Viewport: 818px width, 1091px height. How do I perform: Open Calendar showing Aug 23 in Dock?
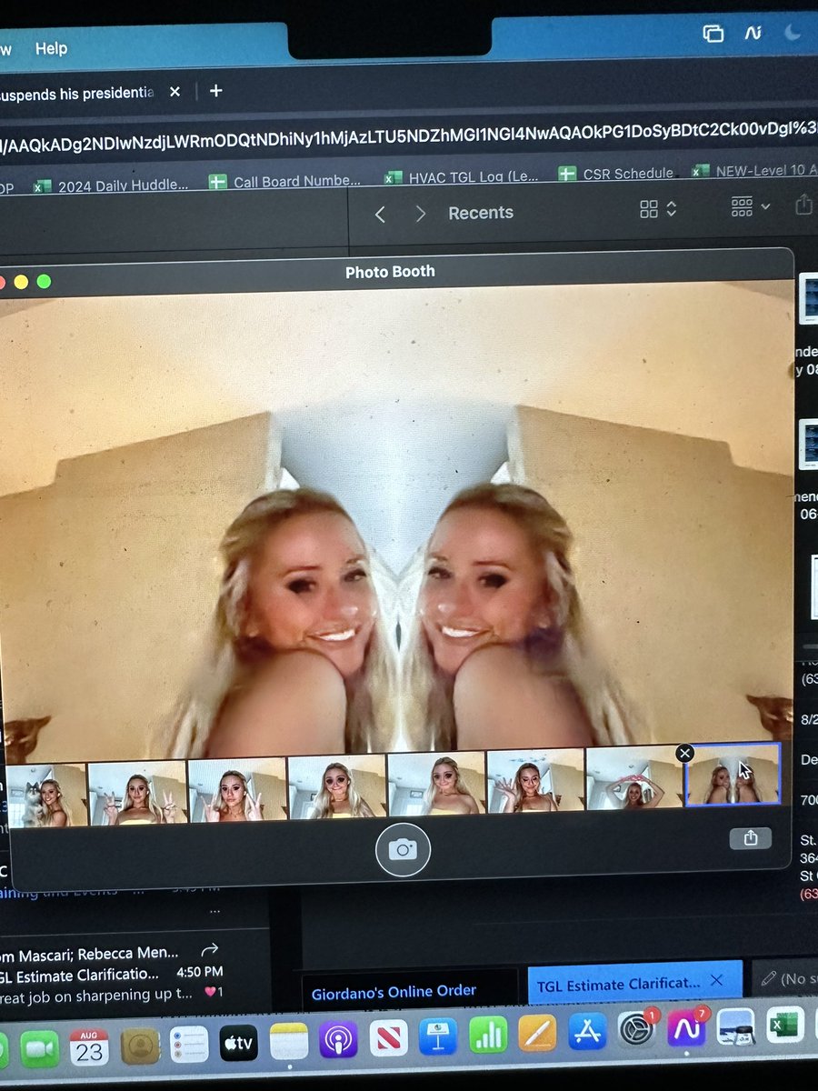[x=89, y=1047]
